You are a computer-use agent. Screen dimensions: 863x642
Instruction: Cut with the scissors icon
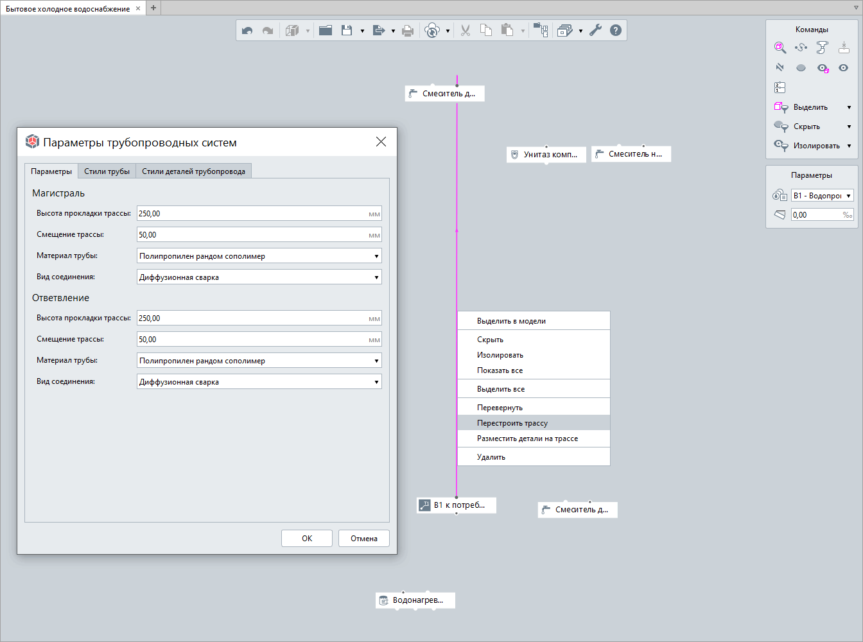(466, 30)
